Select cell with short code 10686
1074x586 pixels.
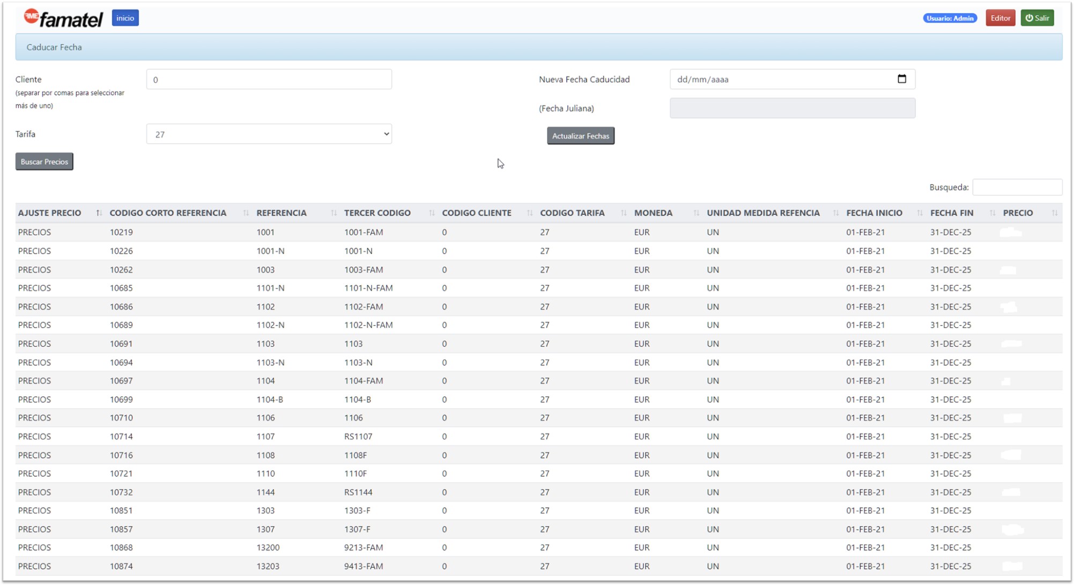click(121, 307)
